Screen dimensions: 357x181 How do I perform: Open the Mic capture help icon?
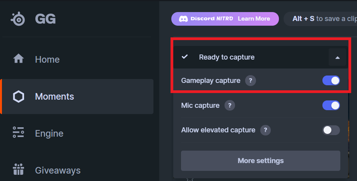[230, 105]
